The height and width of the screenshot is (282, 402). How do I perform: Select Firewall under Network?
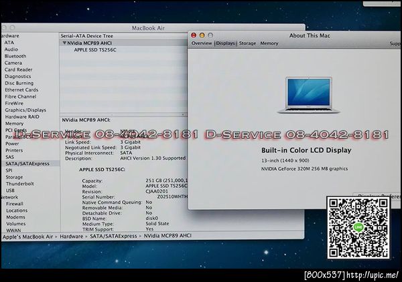pos(15,204)
